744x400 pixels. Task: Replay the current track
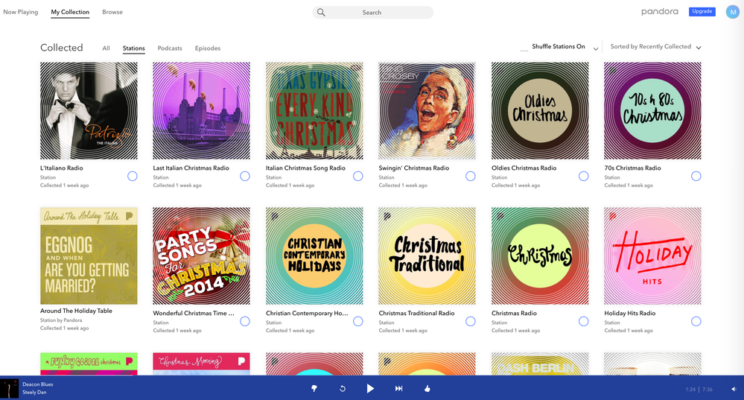(x=343, y=388)
